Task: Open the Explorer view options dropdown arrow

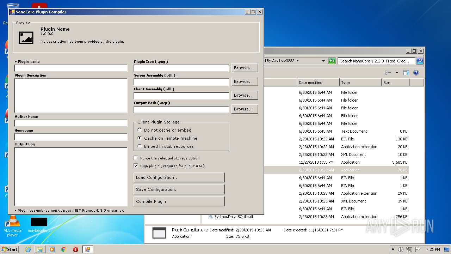Action: [x=397, y=73]
